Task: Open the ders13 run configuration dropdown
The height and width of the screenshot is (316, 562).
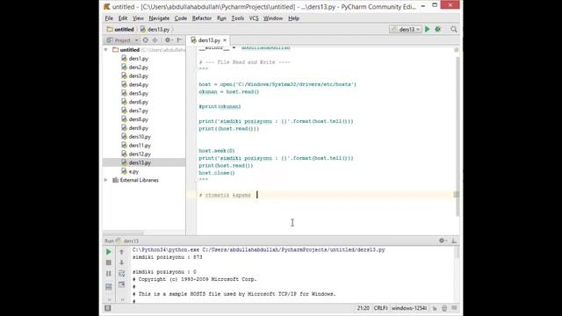Action: click(406, 29)
